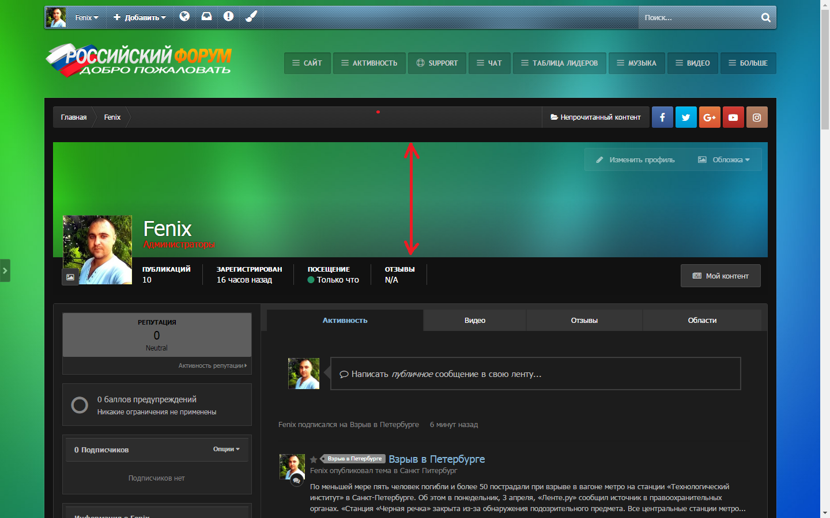Click the Взрыв в Петербурге tag badge
Viewport: 830px width, 518px height.
354,459
